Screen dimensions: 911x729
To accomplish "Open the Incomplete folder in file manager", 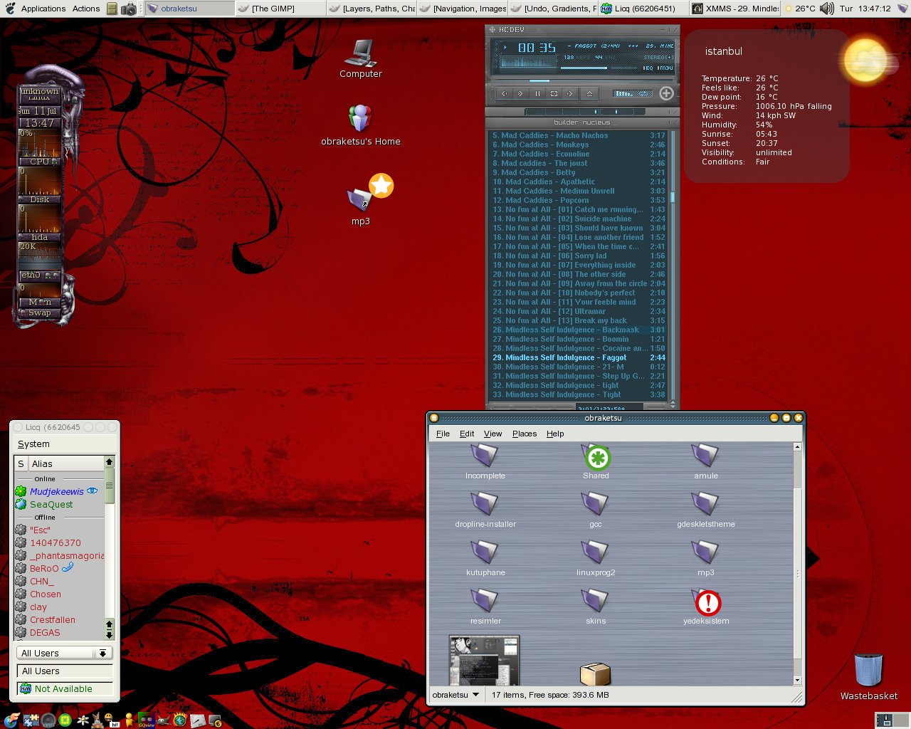I will [x=485, y=461].
